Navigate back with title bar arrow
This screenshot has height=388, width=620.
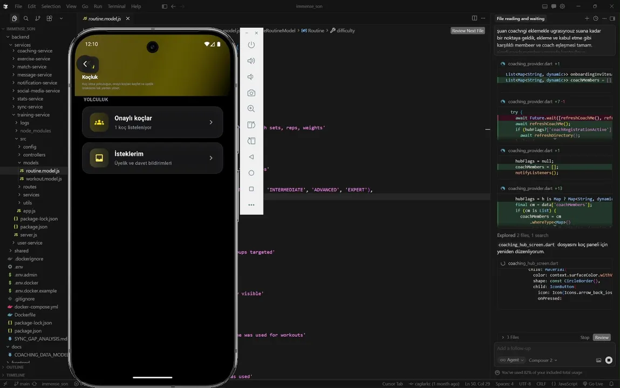(x=173, y=6)
